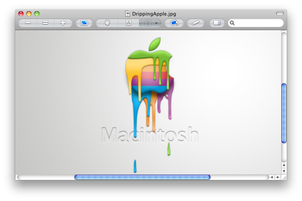The height and width of the screenshot is (201, 302).
Task: Click the horizontal scrollbar thumb
Action: click(x=142, y=177)
